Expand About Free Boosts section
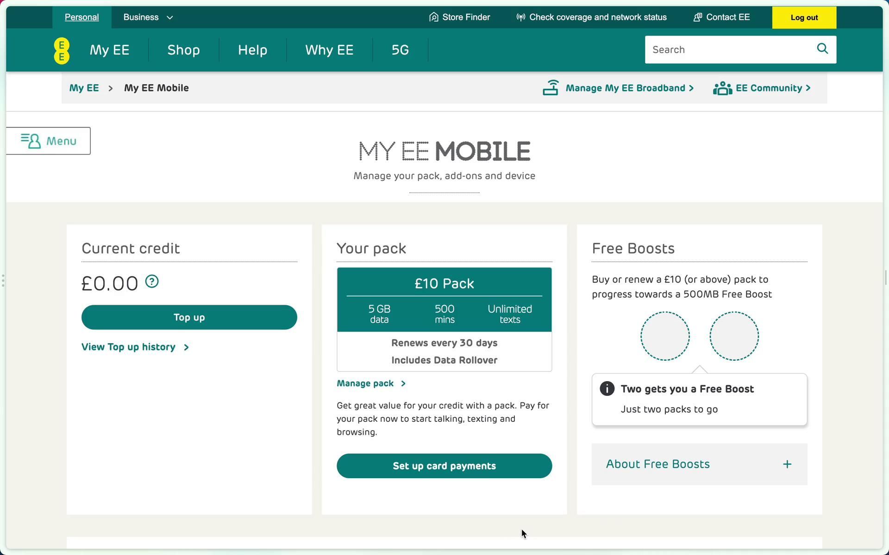The image size is (889, 555). [x=699, y=464]
